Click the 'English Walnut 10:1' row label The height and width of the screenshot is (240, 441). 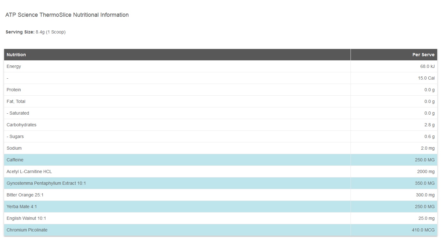26,218
